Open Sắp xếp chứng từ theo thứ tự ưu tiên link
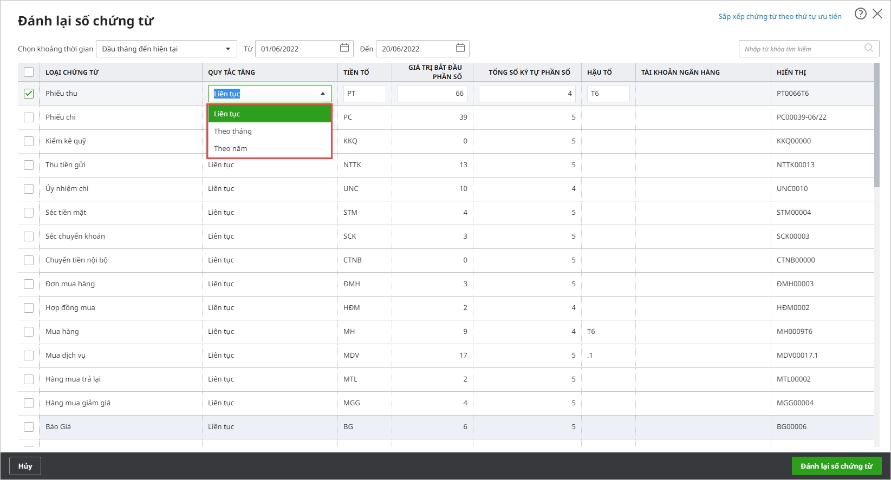The width and height of the screenshot is (891, 480). pos(779,17)
